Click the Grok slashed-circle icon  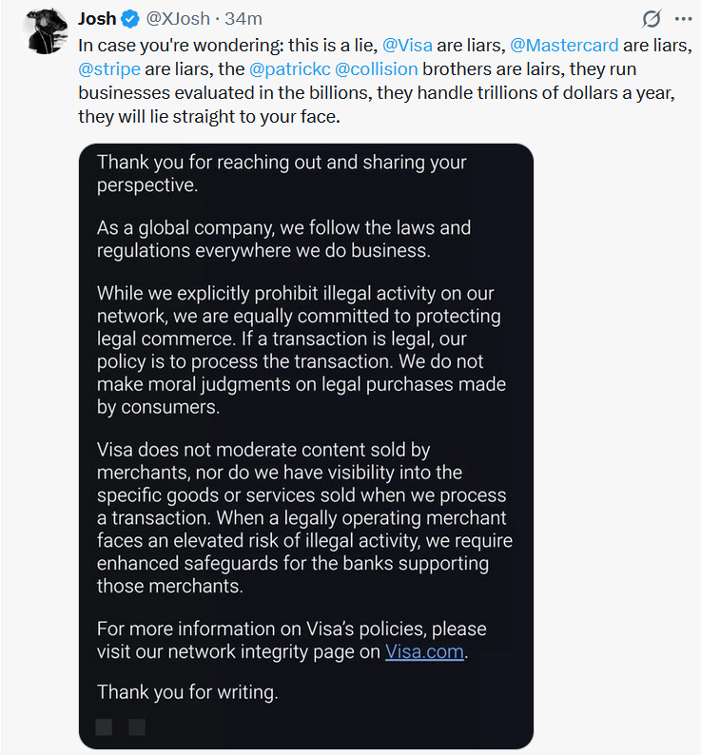[652, 19]
